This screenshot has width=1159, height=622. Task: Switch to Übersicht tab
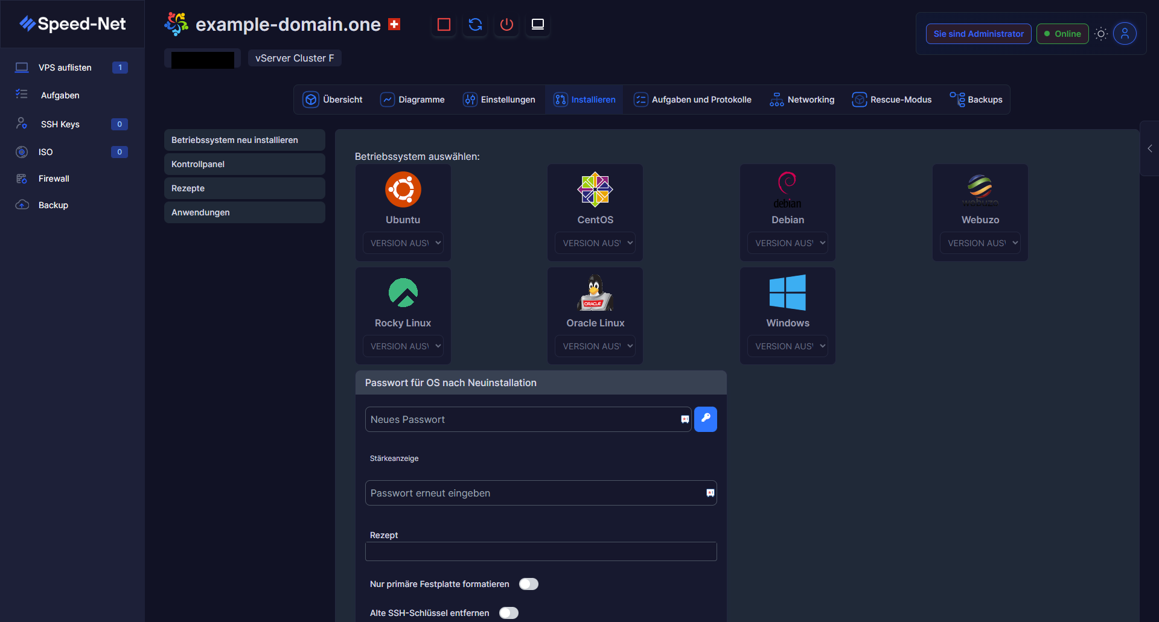pyautogui.click(x=333, y=100)
